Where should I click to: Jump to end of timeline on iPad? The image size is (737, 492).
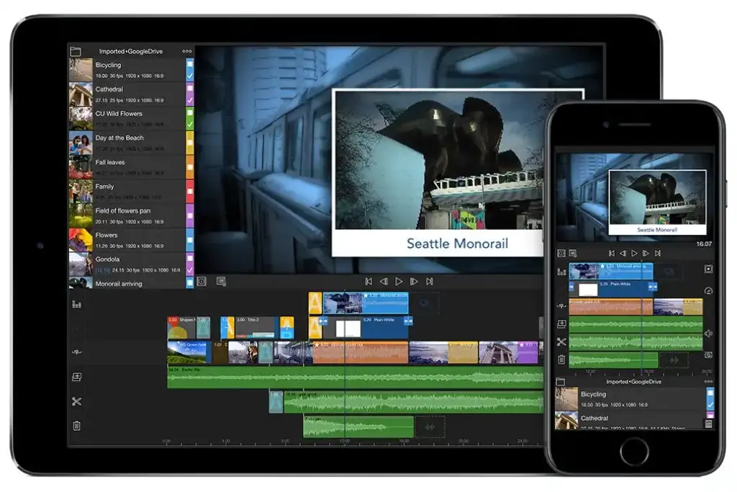[429, 281]
